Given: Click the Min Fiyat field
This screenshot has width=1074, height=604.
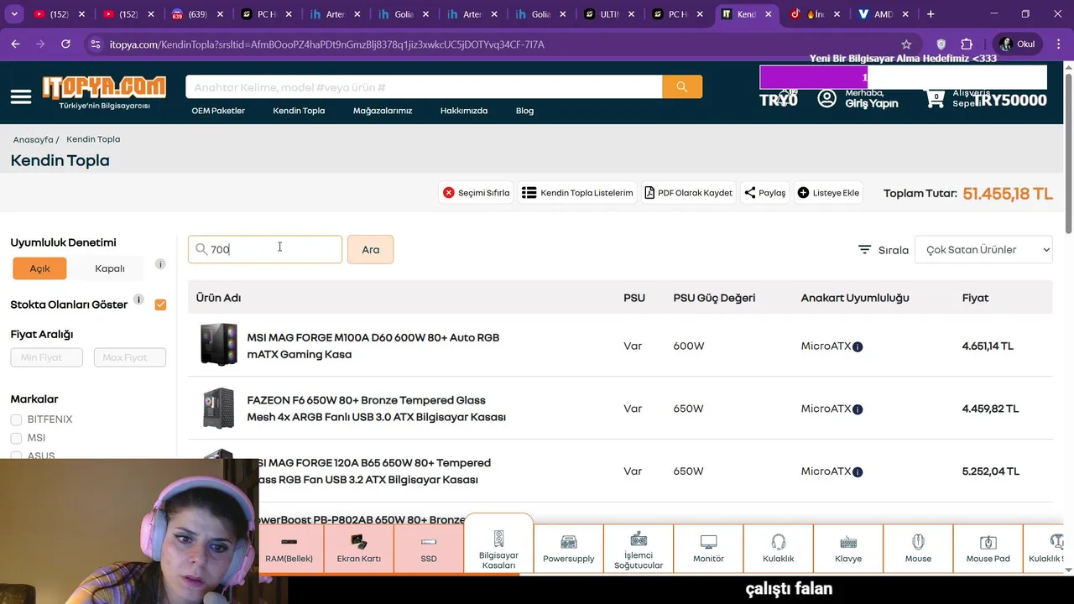Looking at the screenshot, I should pos(46,357).
